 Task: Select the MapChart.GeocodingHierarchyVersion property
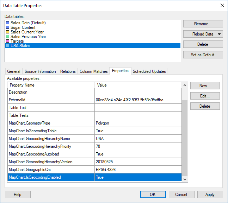click(x=94, y=162)
